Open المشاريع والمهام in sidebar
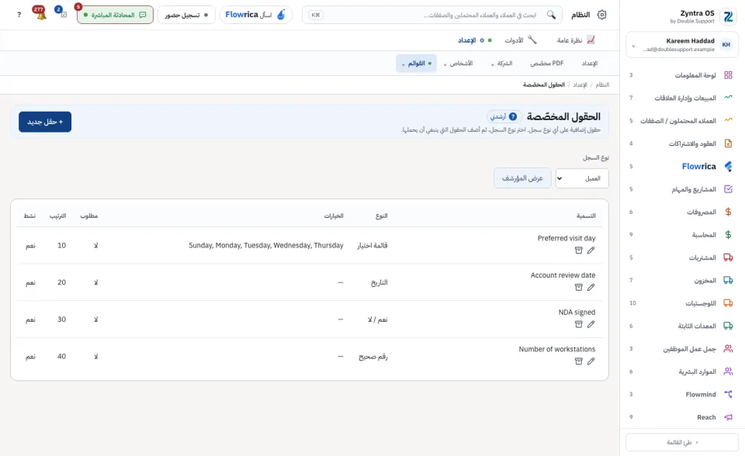This screenshot has height=456, width=745. 681,189
